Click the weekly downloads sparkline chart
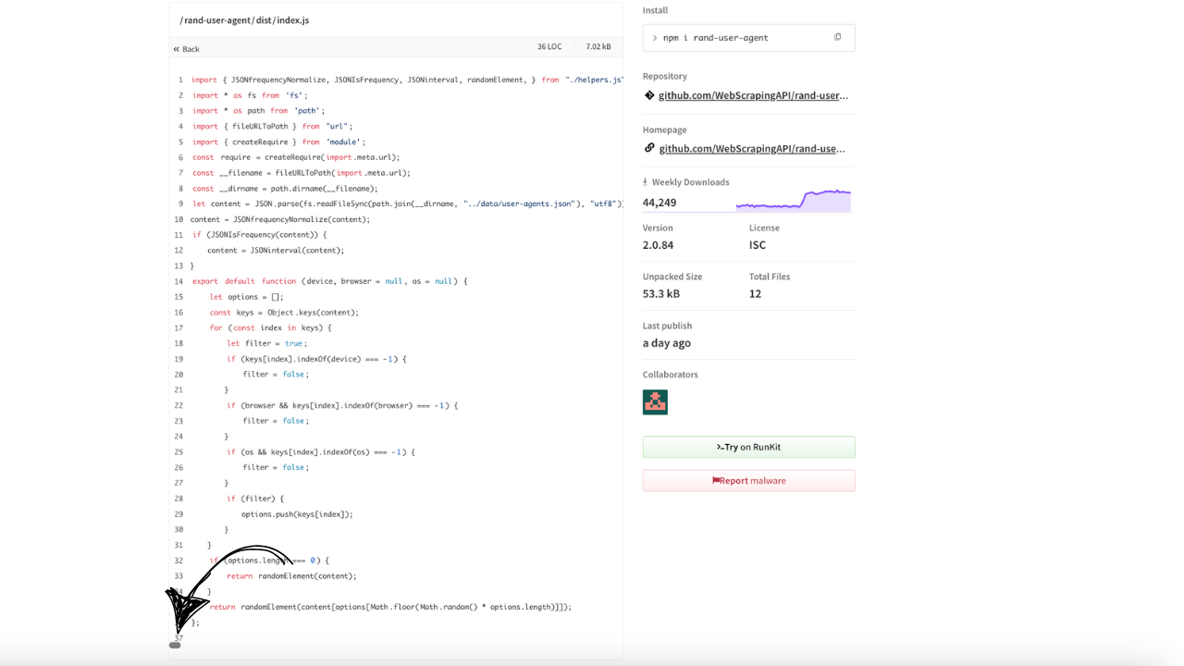Screen dimensions: 1184x666 [x=793, y=200]
